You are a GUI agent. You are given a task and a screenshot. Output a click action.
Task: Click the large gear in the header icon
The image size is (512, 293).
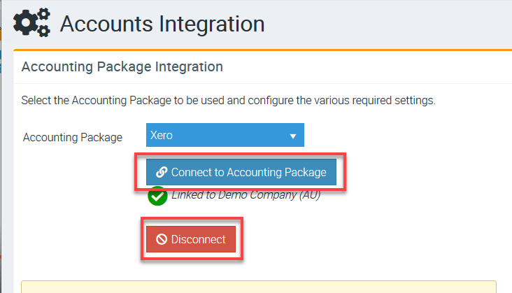coord(27,21)
